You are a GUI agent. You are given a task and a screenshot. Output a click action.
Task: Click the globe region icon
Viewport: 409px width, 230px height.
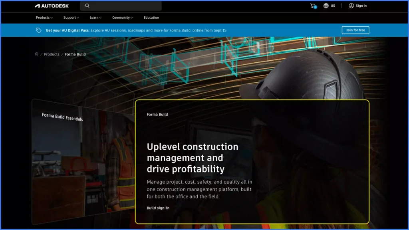coord(326,6)
